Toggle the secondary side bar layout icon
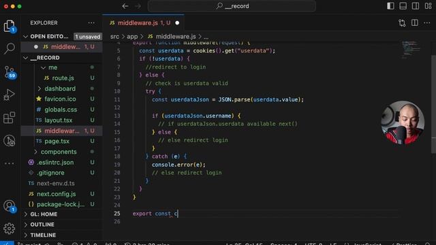This screenshot has height=245, width=436. click(x=416, y=6)
